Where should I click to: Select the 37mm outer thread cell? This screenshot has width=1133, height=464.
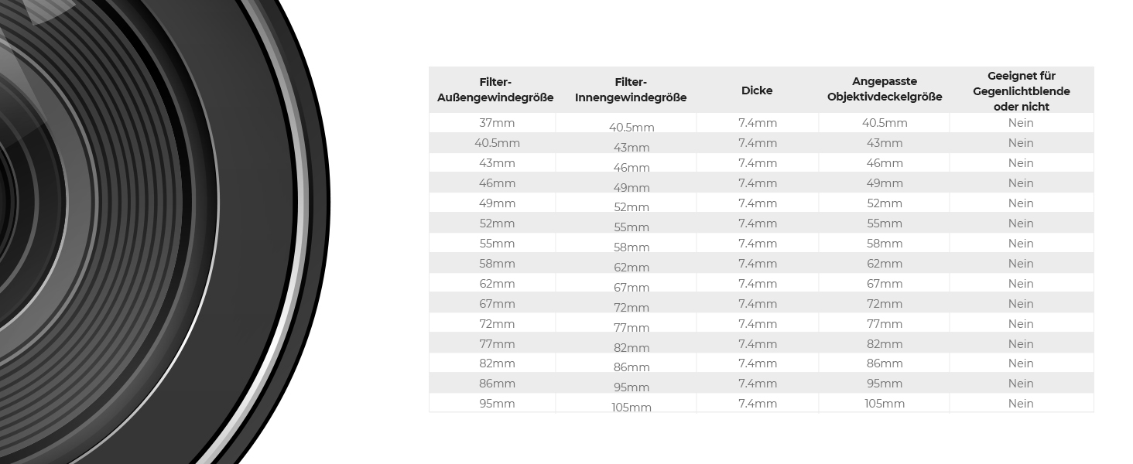click(x=497, y=123)
